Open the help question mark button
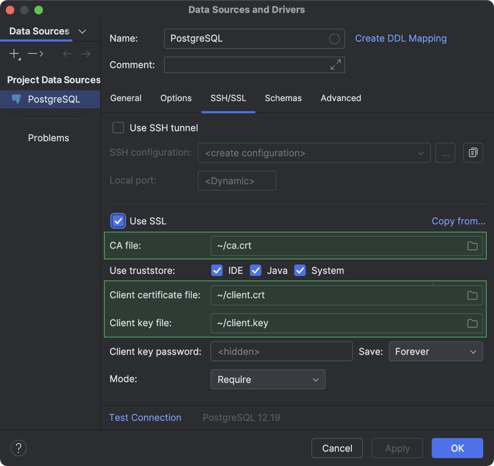The width and height of the screenshot is (494, 466). click(19, 448)
